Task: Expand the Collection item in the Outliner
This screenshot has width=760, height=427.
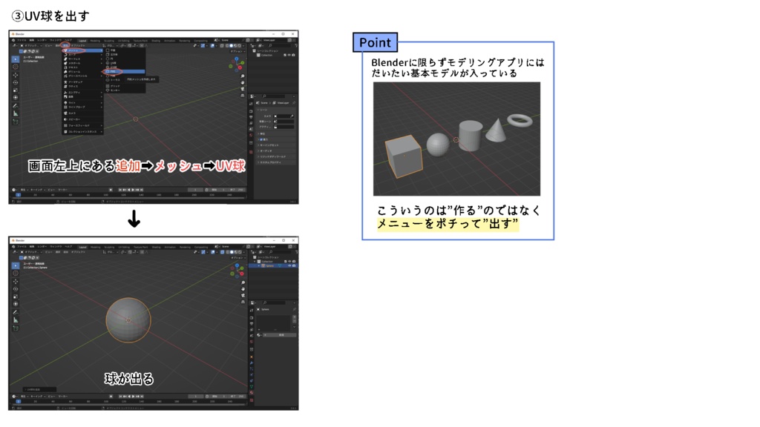Action: (x=255, y=261)
